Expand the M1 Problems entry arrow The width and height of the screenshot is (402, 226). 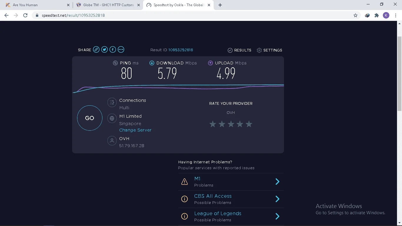277,182
